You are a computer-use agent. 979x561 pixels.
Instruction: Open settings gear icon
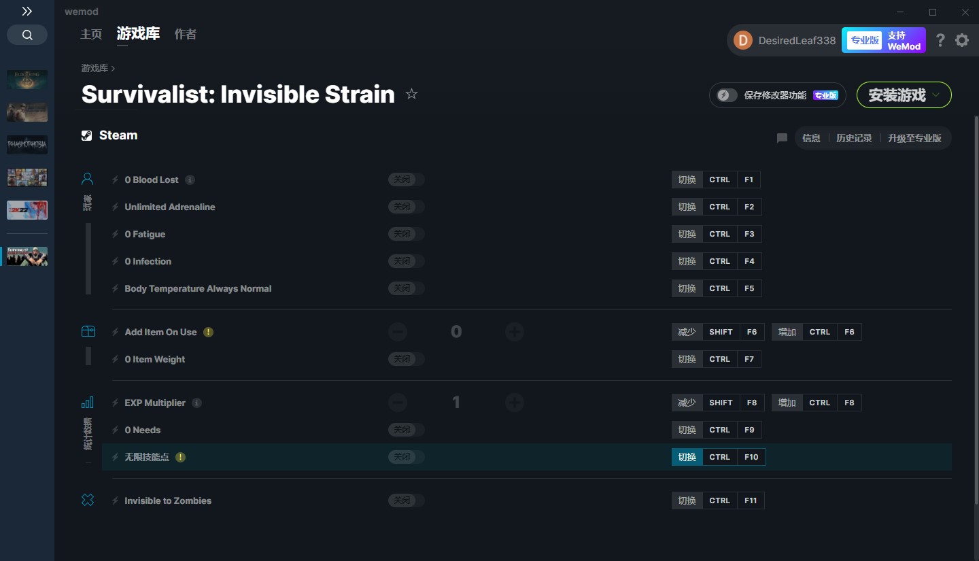[x=962, y=40]
